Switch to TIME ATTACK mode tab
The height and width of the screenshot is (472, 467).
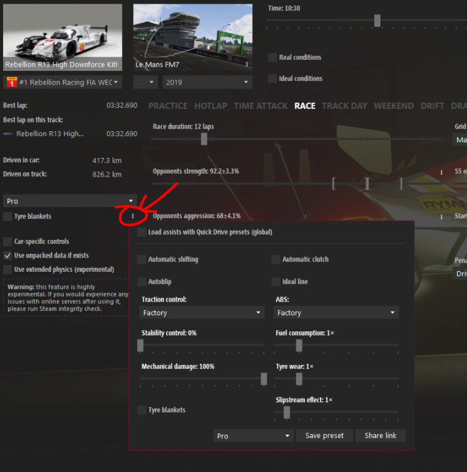coord(261,106)
